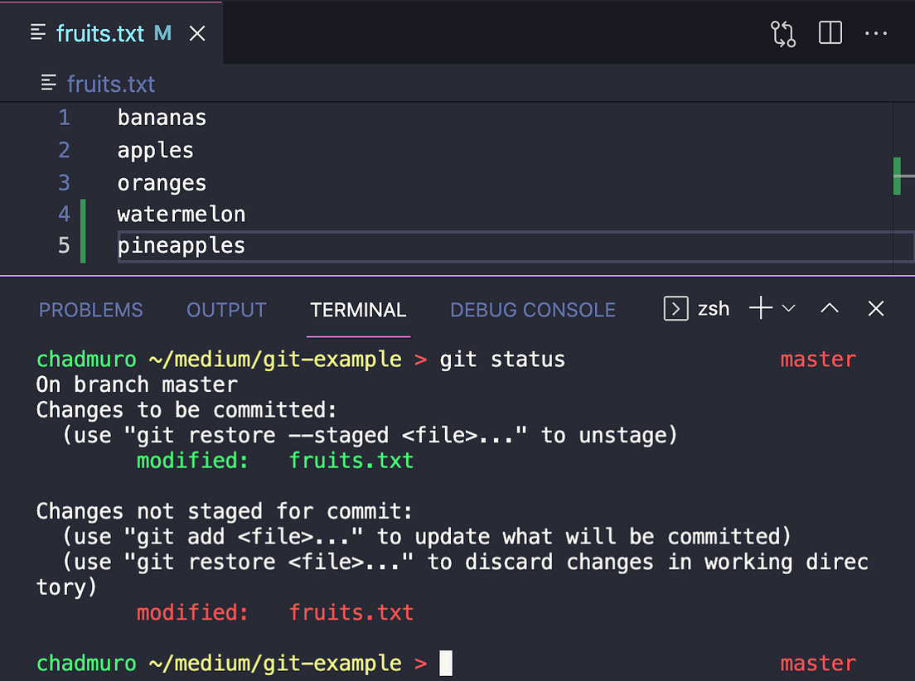Image resolution: width=915 pixels, height=681 pixels.
Task: Click the breadcrumb file icon above the editor
Action: click(x=47, y=84)
